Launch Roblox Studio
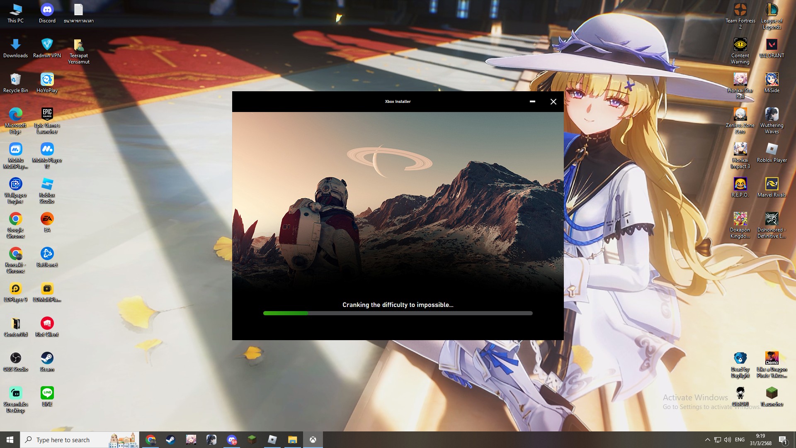 click(x=47, y=190)
